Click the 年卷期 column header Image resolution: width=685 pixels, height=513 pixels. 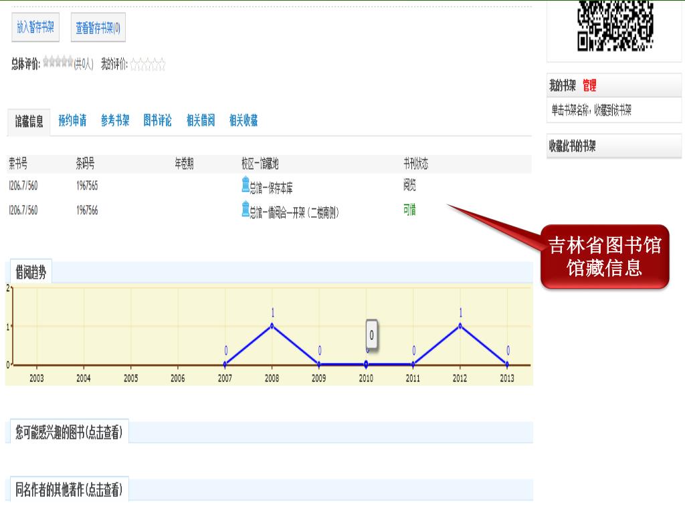click(x=184, y=164)
